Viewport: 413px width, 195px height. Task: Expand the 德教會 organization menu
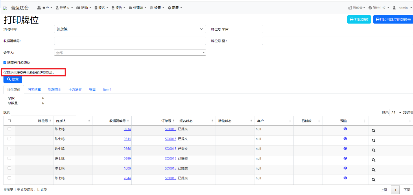pos(357,8)
